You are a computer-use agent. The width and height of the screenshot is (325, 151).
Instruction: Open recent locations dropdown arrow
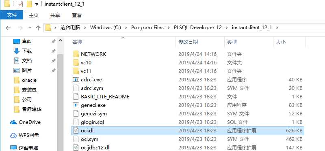point(30,28)
